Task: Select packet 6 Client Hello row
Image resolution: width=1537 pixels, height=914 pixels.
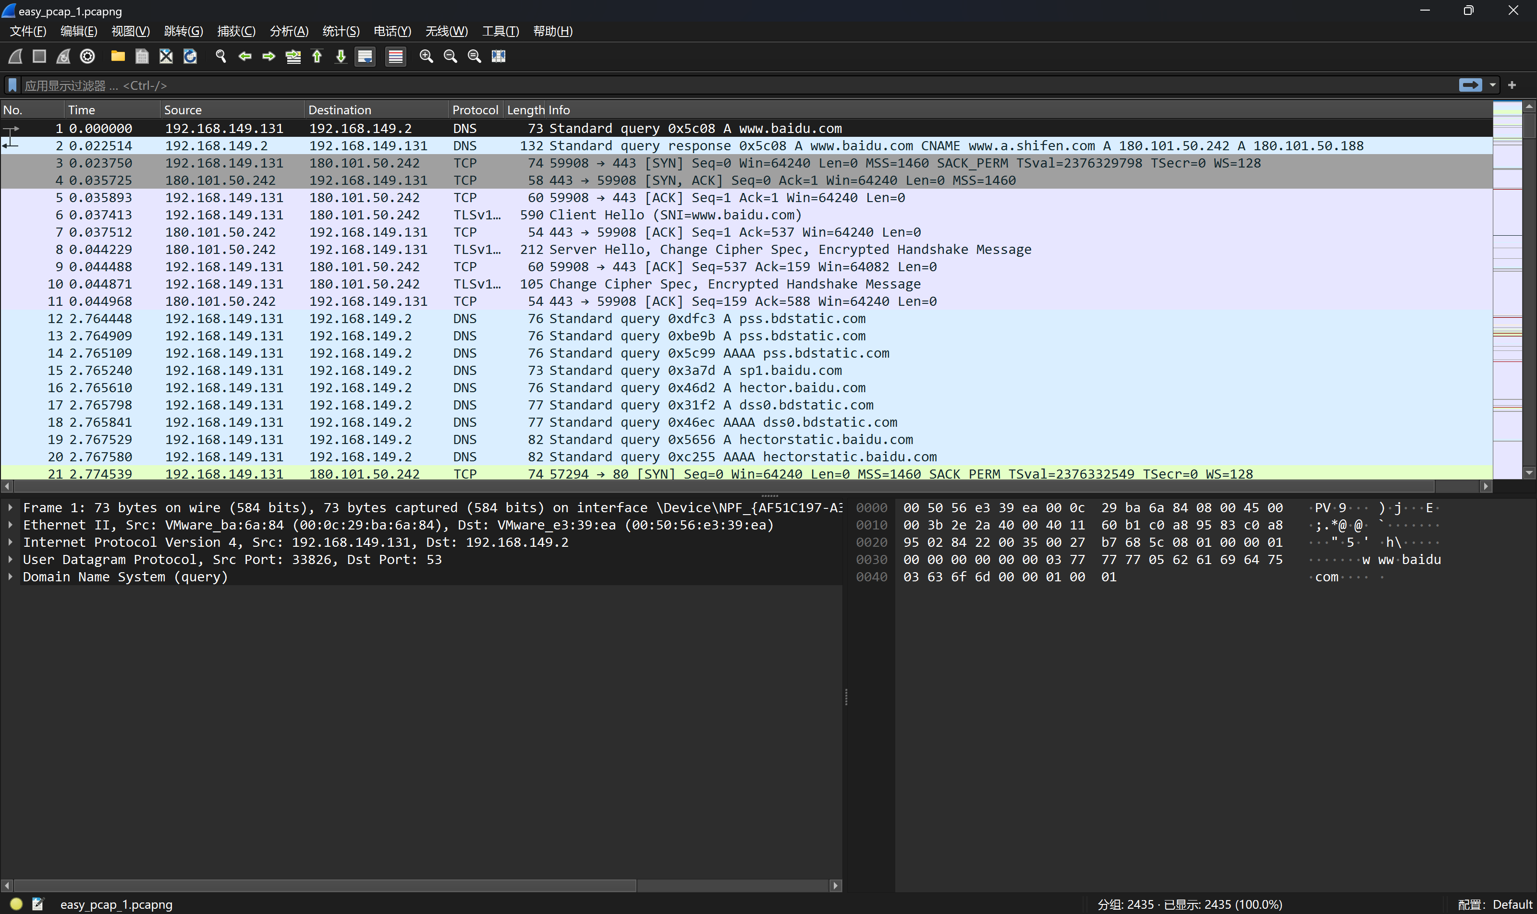Action: tap(746, 214)
